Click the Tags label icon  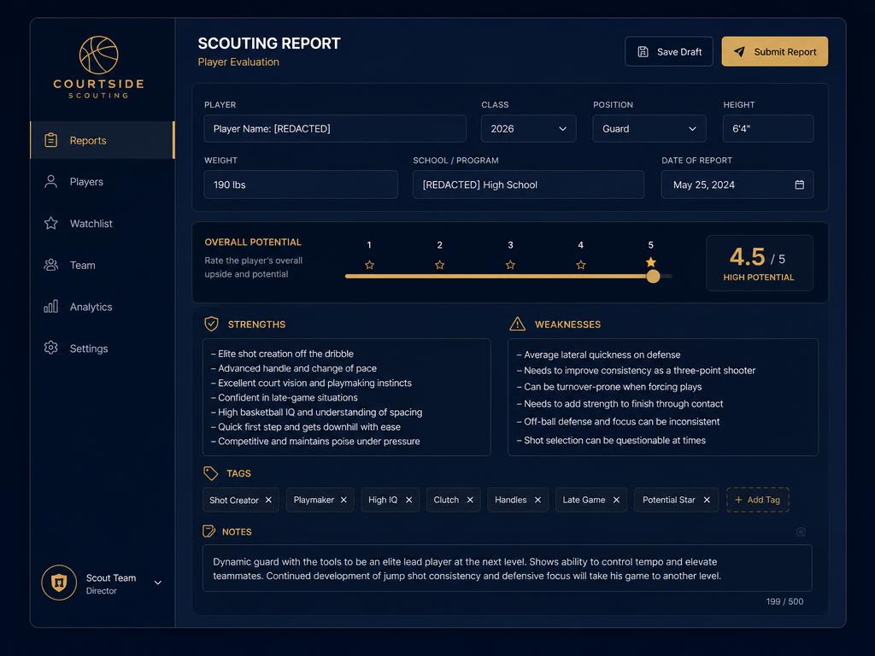(x=210, y=473)
